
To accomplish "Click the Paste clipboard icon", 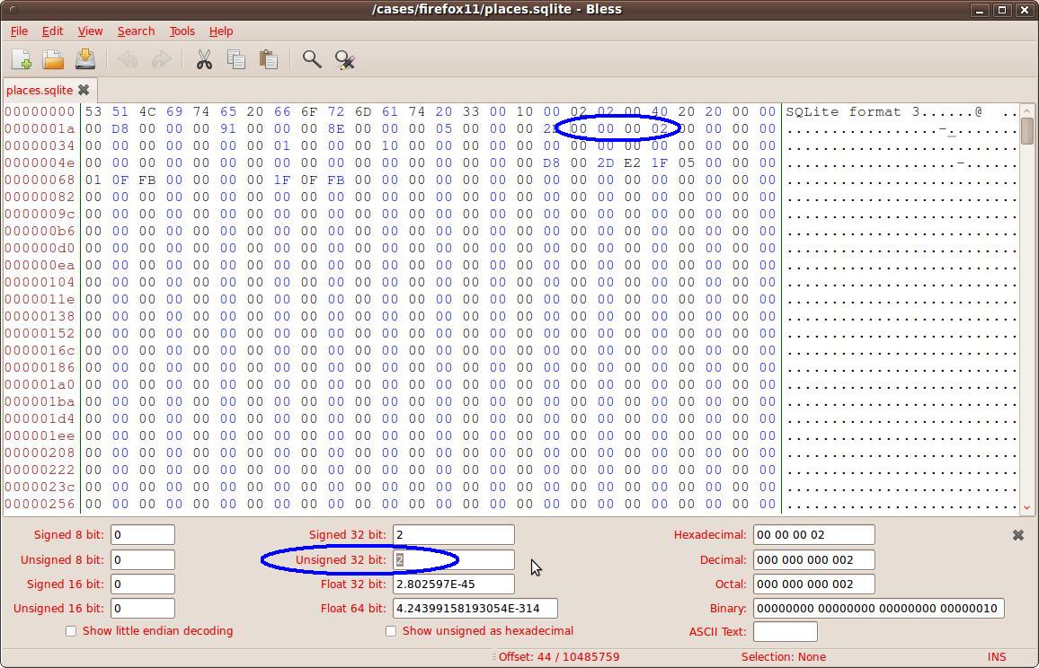I will pyautogui.click(x=269, y=59).
